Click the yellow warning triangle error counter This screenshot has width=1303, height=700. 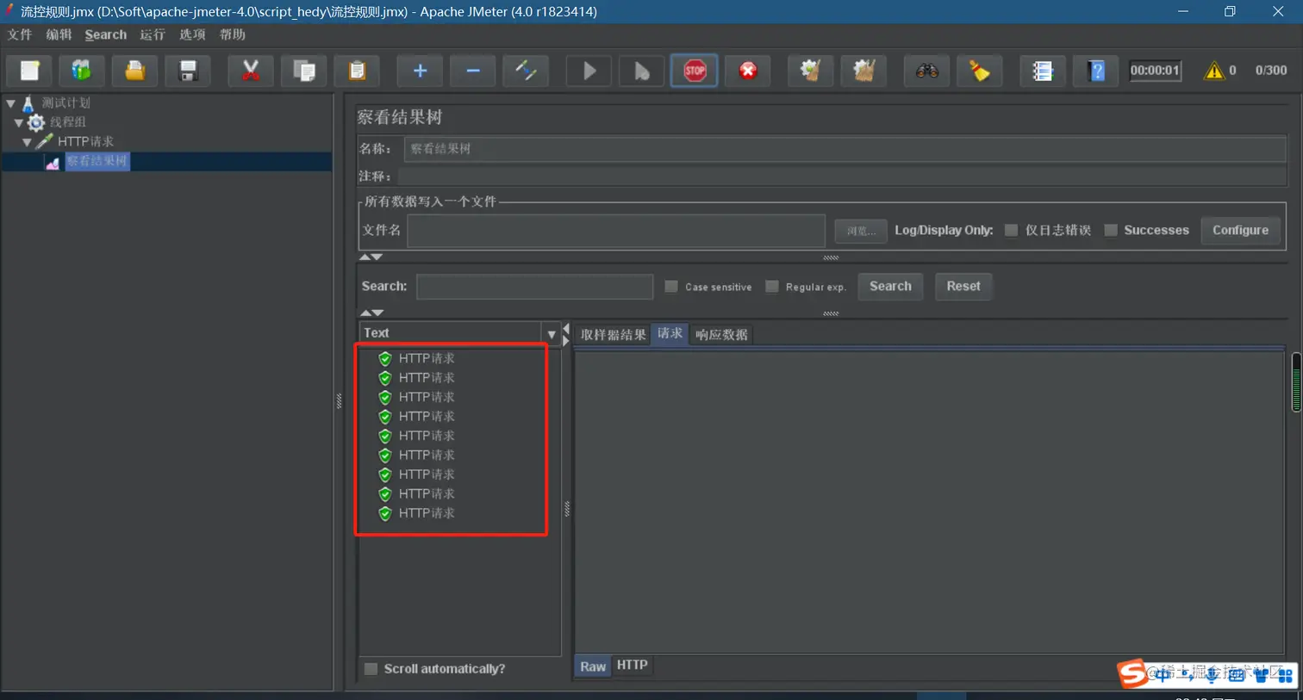pyautogui.click(x=1214, y=71)
